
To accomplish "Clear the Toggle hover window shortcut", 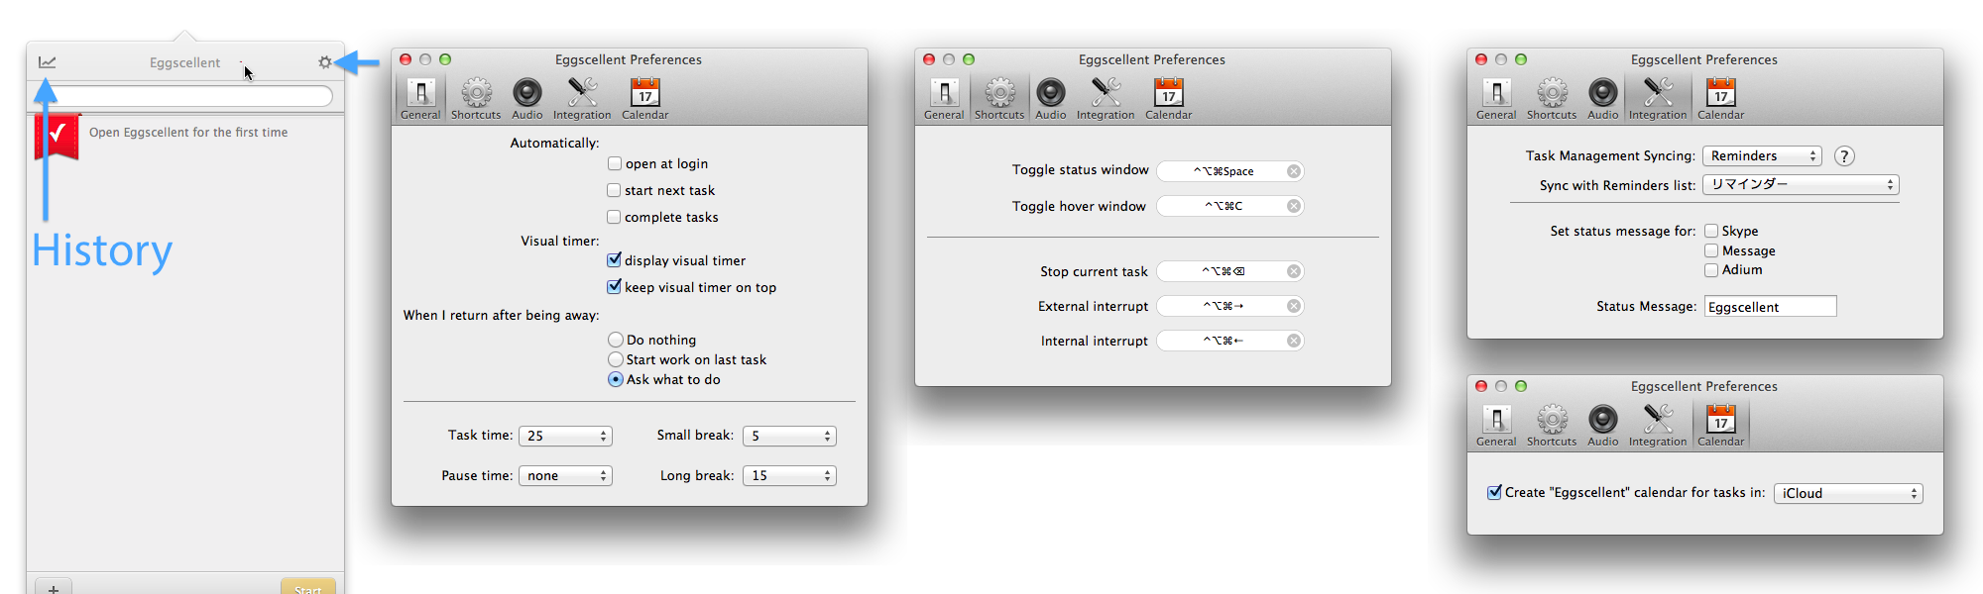I will tap(1294, 206).
